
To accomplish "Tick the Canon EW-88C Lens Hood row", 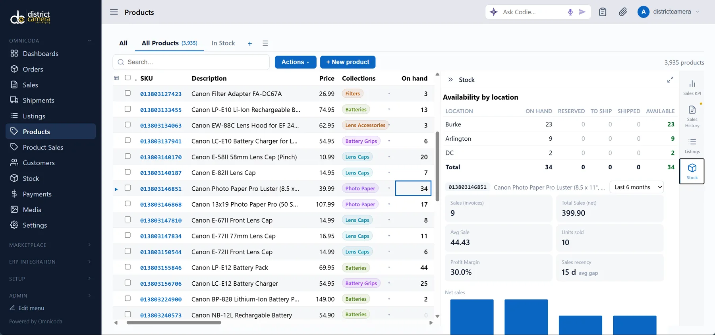I will tap(128, 124).
